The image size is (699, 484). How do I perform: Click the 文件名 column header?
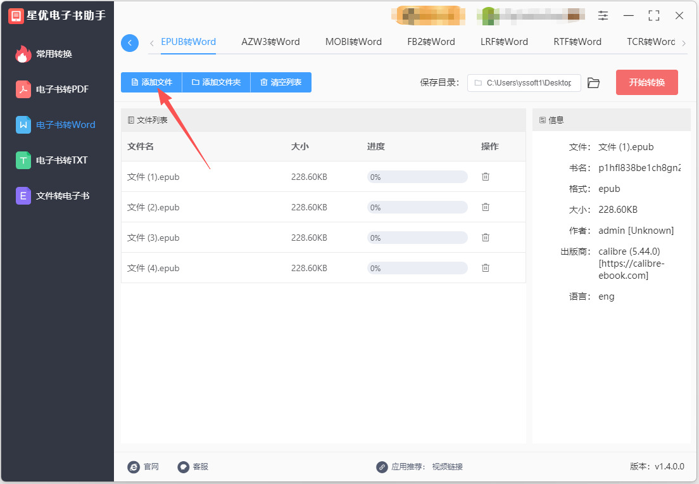(141, 147)
